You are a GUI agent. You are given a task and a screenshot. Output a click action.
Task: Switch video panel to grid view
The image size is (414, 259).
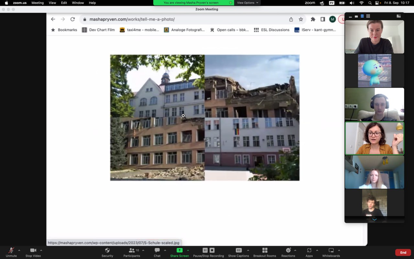[368, 16]
